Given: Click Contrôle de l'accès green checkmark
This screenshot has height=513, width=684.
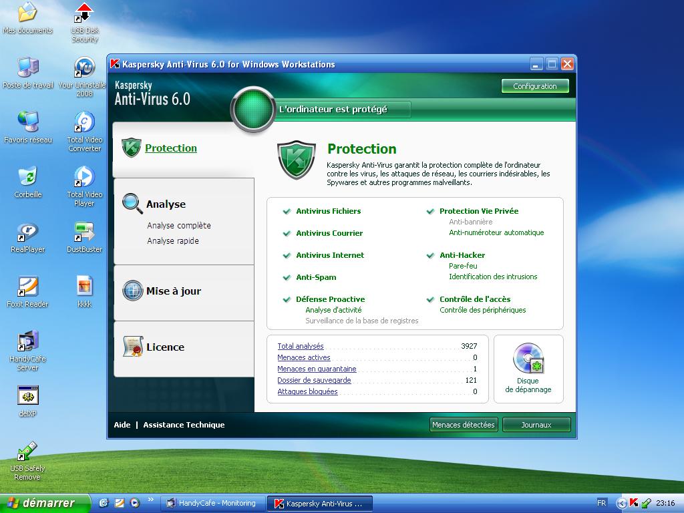Looking at the screenshot, I should click(430, 299).
